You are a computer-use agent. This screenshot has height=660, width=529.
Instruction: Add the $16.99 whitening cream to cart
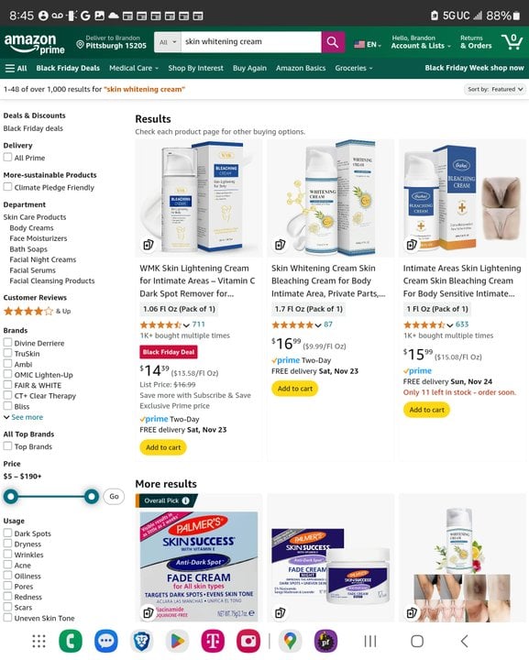tap(295, 389)
